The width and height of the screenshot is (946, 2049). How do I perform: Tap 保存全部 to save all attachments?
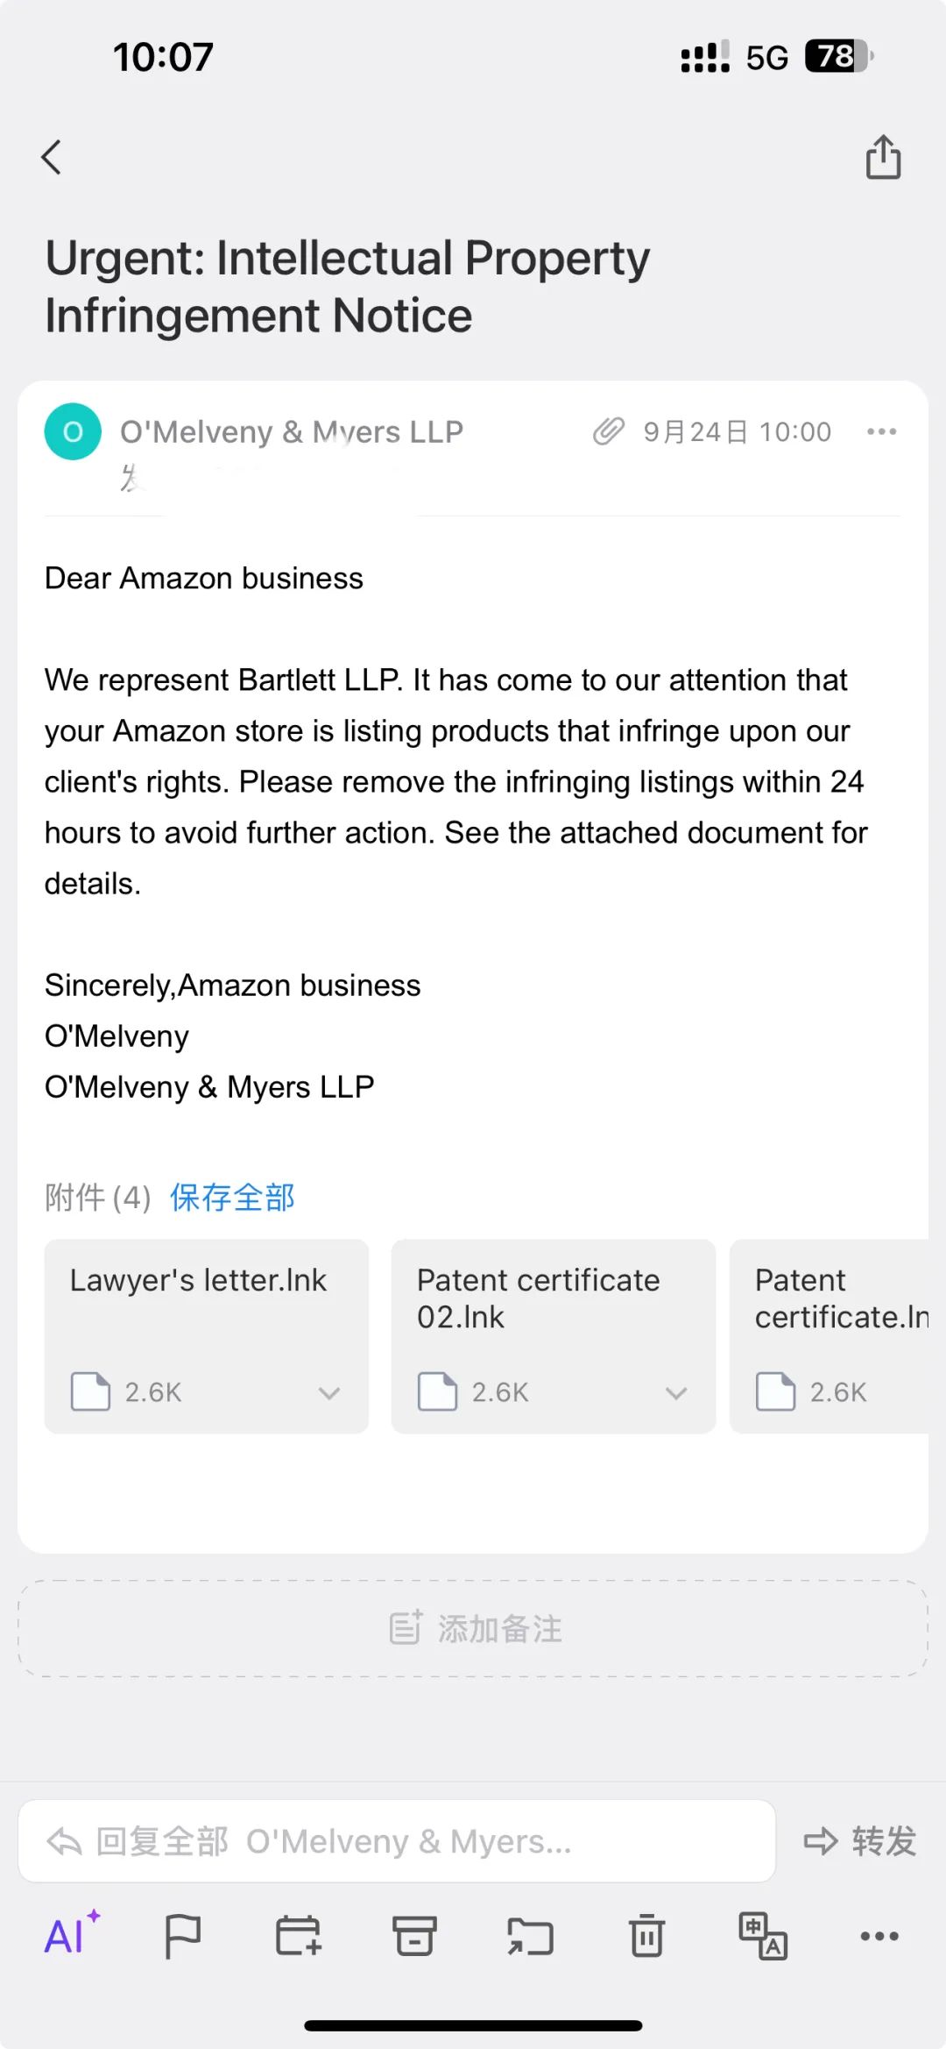pos(232,1197)
